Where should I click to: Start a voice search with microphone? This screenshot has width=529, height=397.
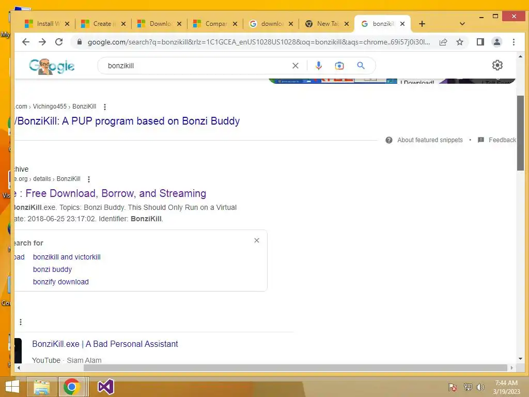click(318, 66)
